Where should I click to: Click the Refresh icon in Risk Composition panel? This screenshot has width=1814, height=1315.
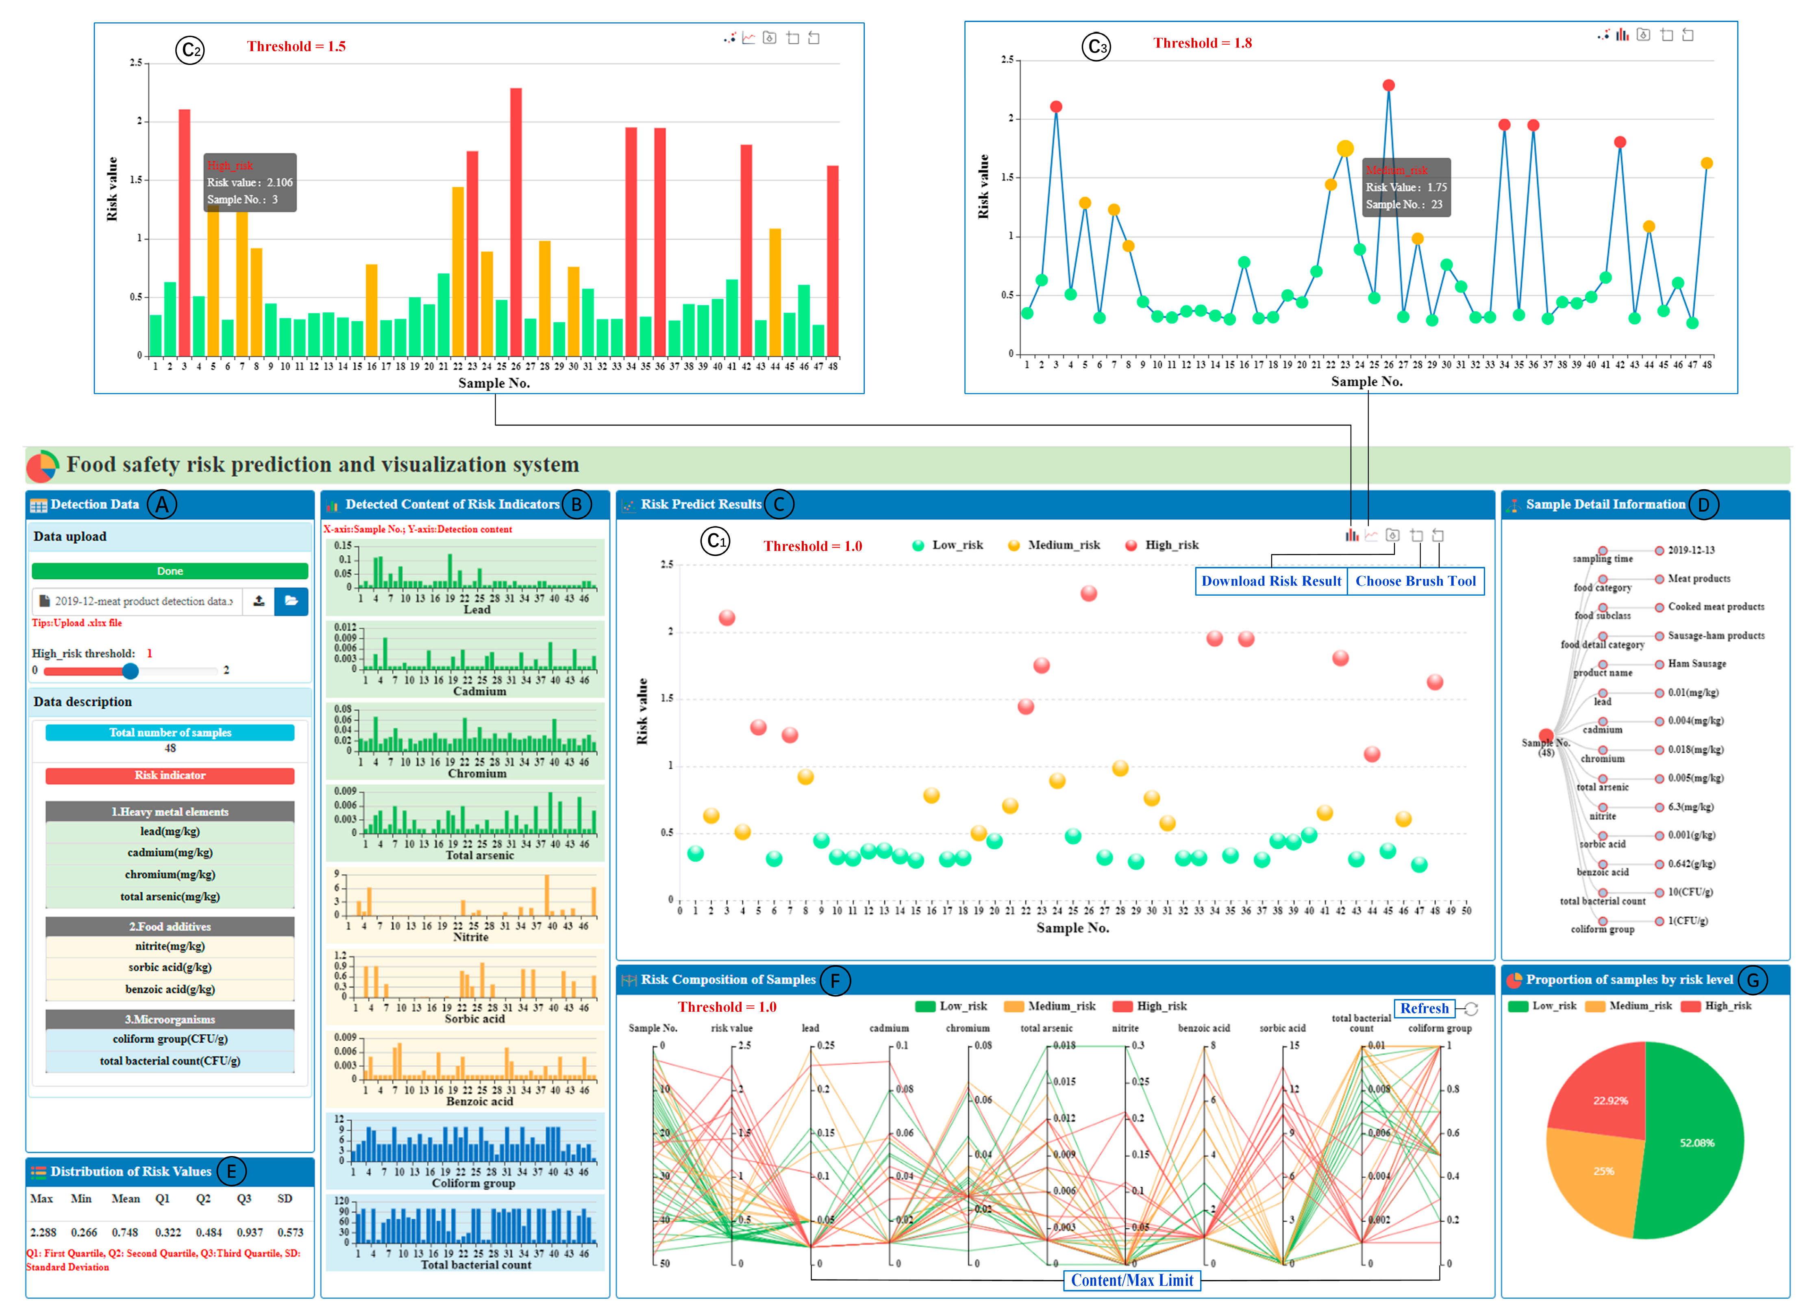(1470, 1009)
